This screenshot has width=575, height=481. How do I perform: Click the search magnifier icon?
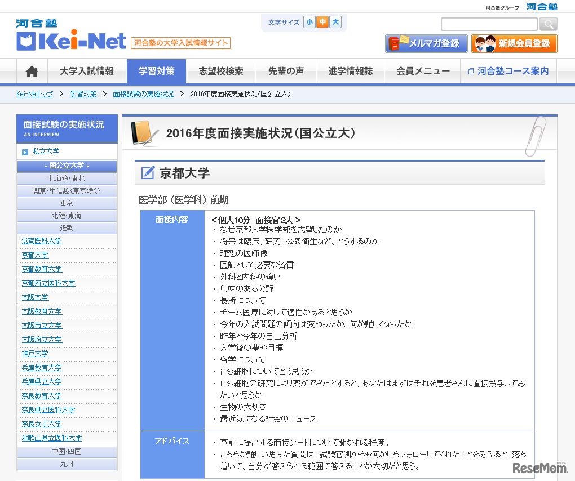pos(547,24)
